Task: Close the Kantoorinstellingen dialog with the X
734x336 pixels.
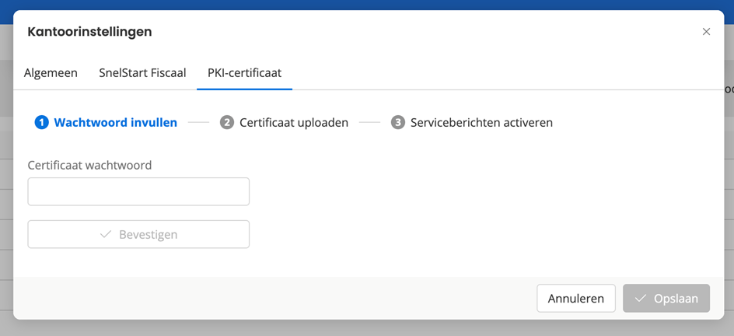Action: (706, 32)
